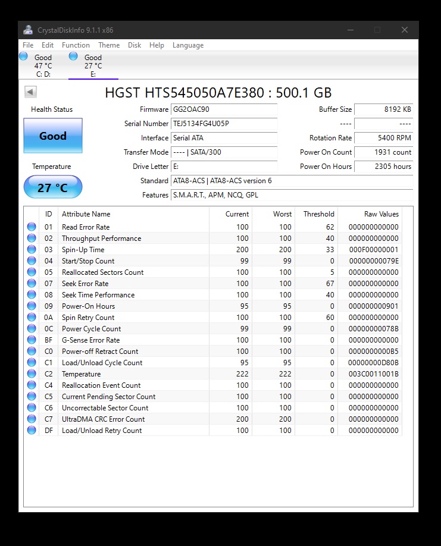The height and width of the screenshot is (546, 441).
Task: Select raw value 000F00000001
Action: pos(374,250)
